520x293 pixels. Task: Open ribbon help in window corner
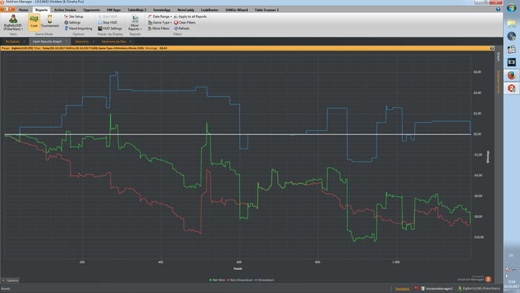[x=498, y=9]
